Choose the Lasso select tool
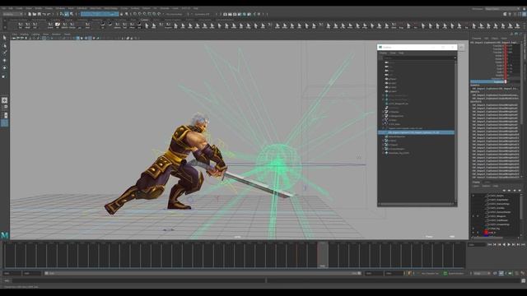Viewport: 527px width, 296px height. [x=4, y=45]
